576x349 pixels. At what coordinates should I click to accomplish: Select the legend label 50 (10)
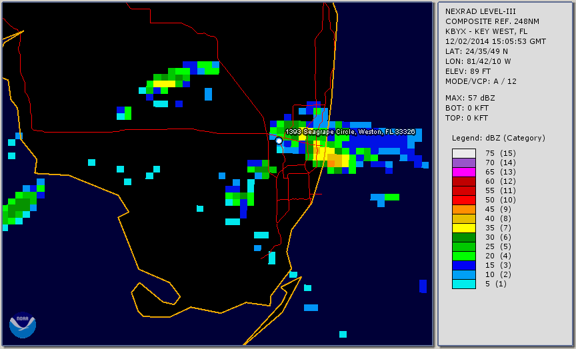click(x=500, y=200)
